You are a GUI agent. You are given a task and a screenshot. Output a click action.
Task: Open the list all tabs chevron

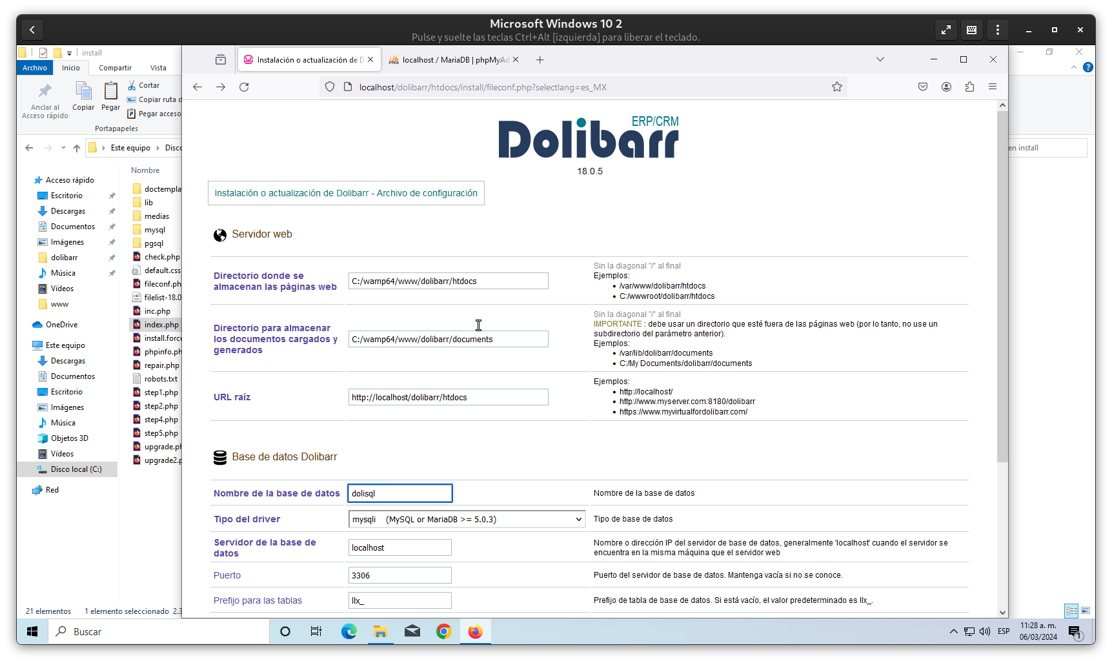click(x=880, y=59)
